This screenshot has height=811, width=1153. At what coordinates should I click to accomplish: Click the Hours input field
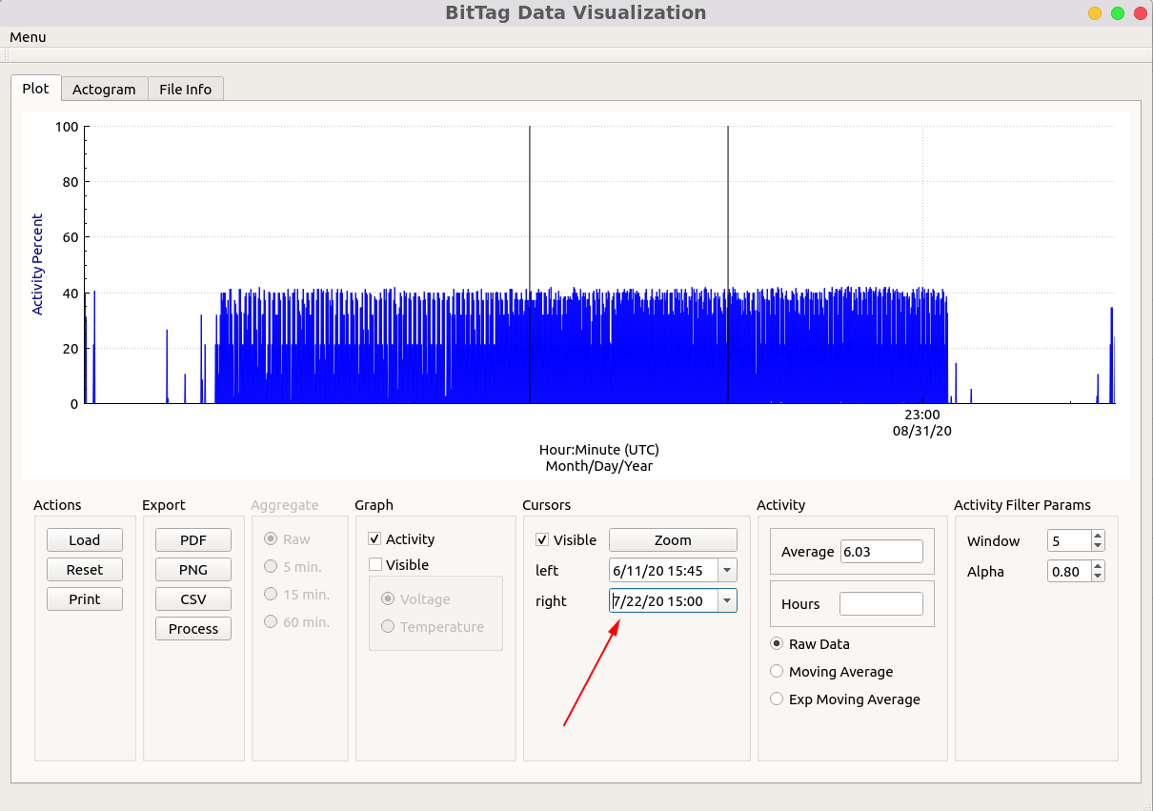(880, 604)
